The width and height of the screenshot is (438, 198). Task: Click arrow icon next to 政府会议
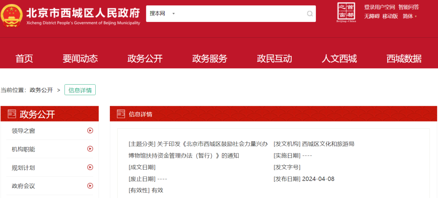[90, 185]
